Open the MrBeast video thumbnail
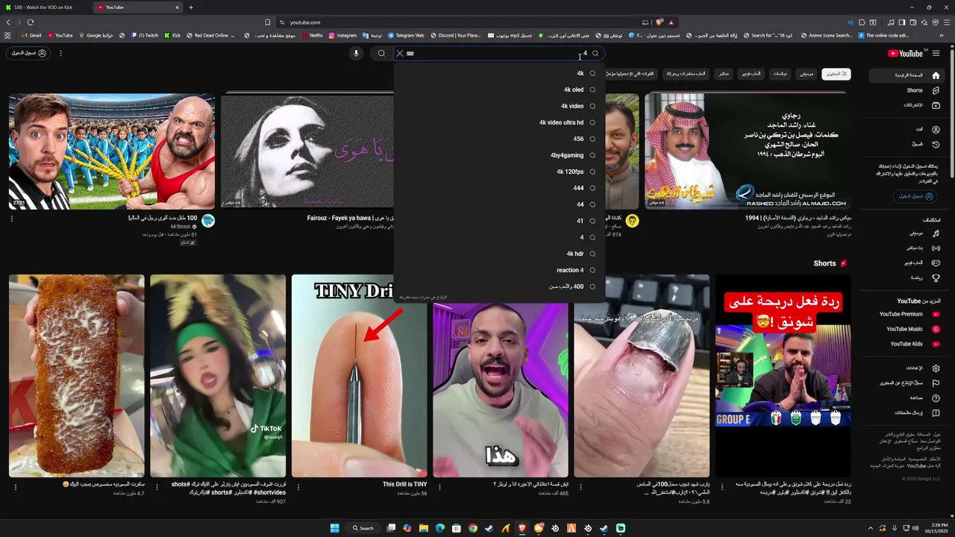The image size is (955, 537). [x=112, y=151]
